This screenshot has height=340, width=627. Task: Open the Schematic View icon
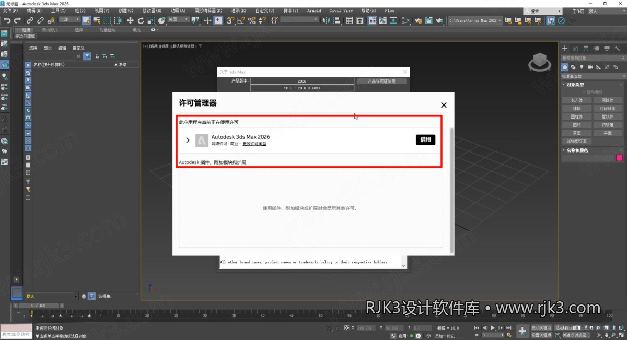(406, 20)
